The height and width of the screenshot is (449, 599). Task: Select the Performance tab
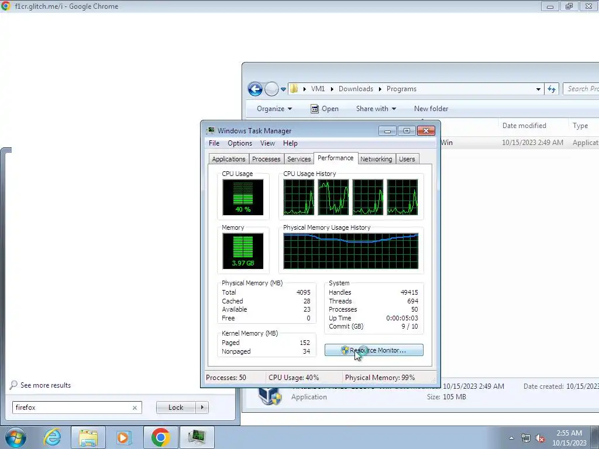335,158
